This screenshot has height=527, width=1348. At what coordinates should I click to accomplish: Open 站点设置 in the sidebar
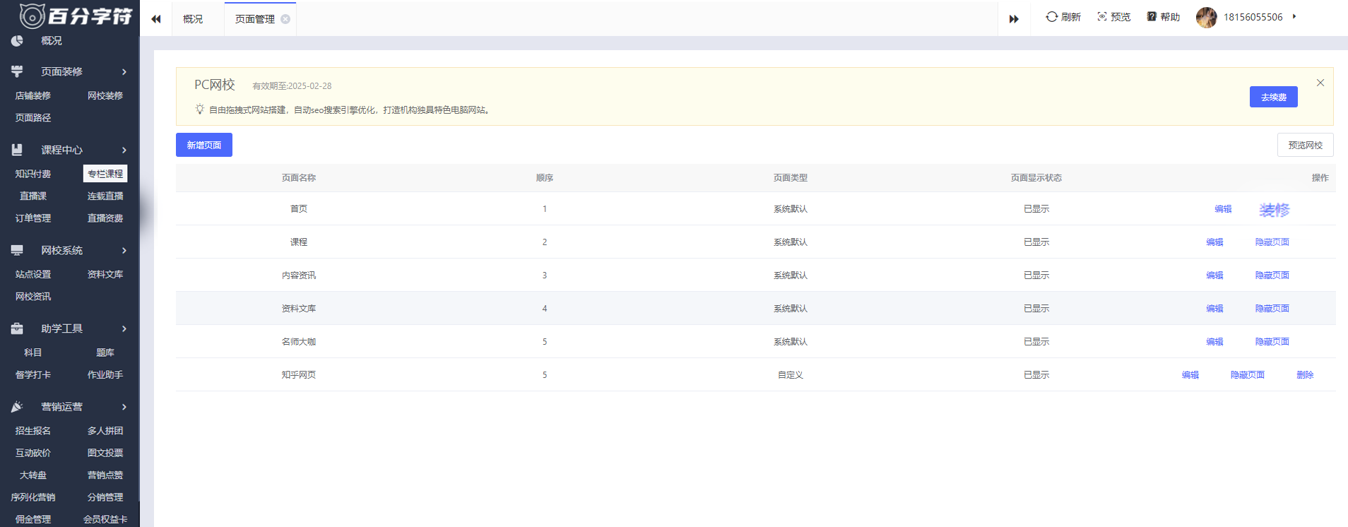[33, 274]
